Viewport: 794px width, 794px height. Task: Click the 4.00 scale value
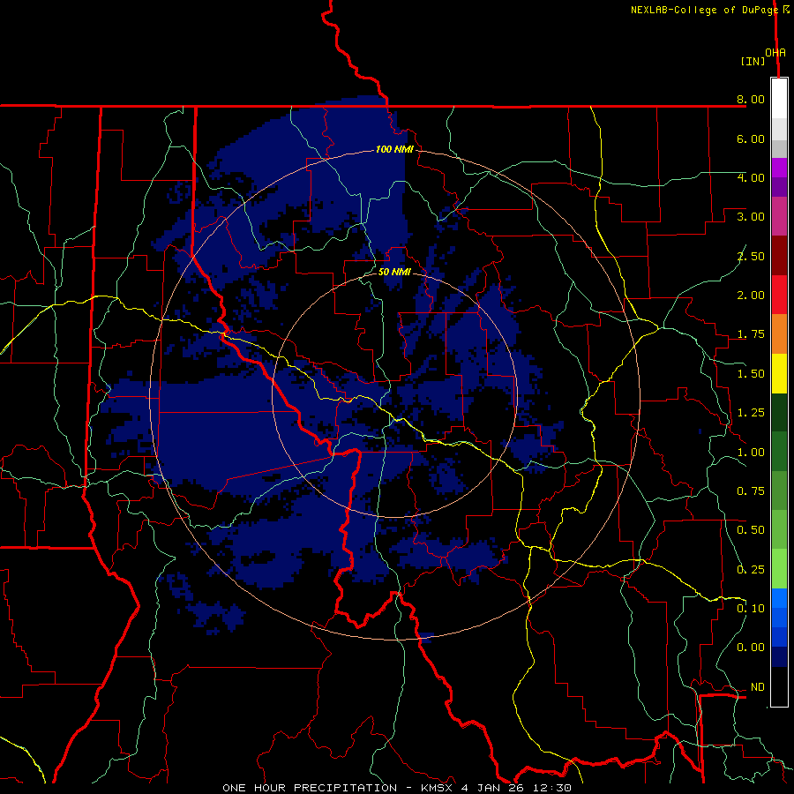pos(751,177)
